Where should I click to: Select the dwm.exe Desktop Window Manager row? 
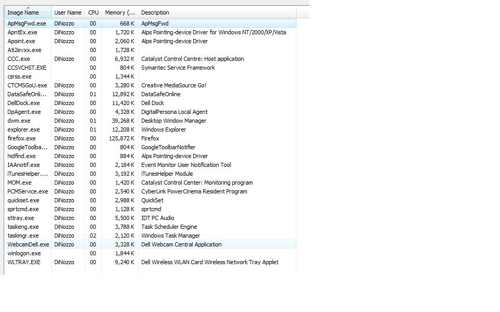coord(19,121)
